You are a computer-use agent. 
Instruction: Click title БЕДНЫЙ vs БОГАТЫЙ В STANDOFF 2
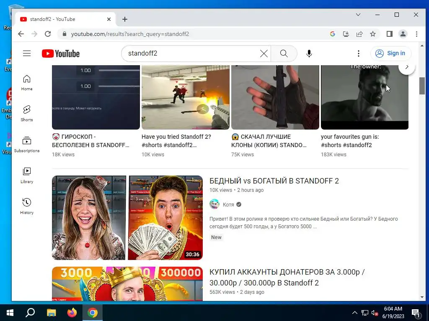click(x=274, y=181)
